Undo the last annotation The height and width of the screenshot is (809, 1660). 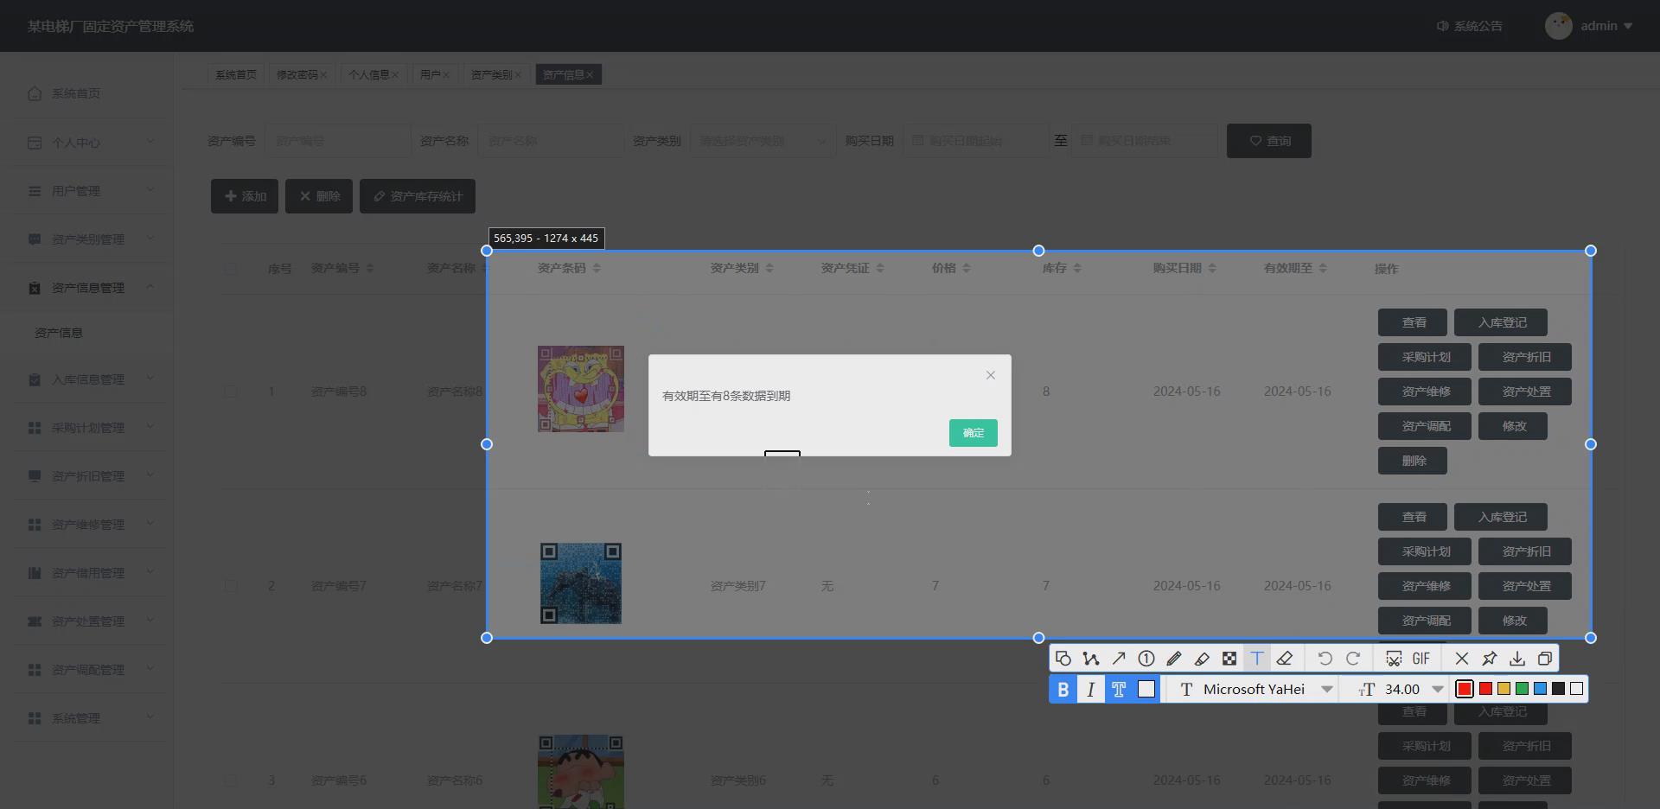click(x=1325, y=658)
